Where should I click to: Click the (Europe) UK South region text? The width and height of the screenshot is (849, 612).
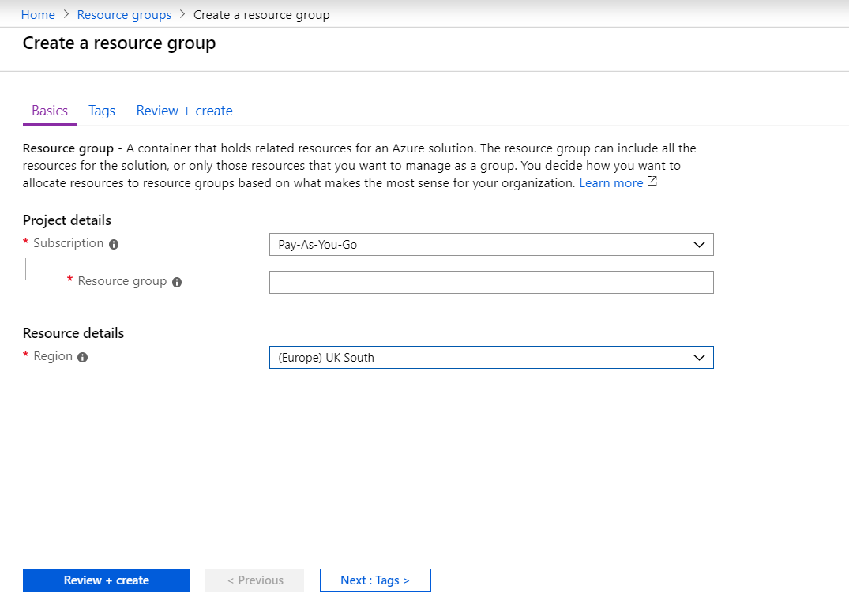coord(325,358)
